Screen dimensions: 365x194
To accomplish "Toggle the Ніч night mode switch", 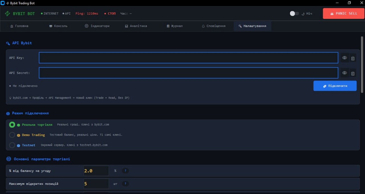I will 294,13.
